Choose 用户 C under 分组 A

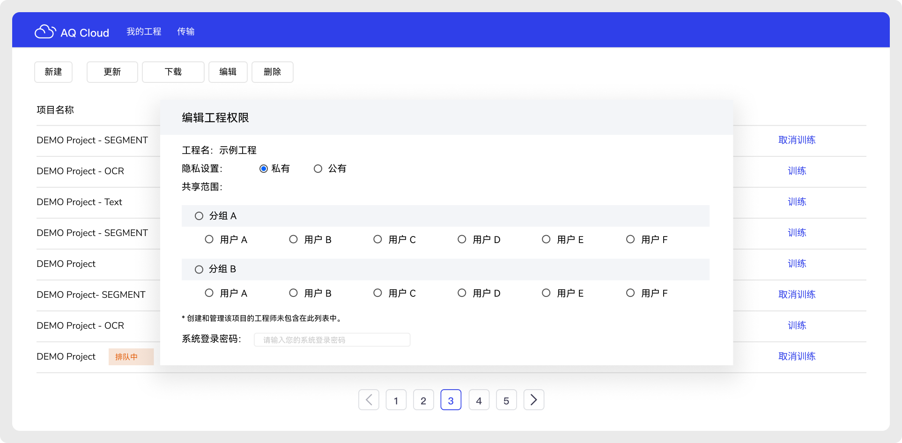pyautogui.click(x=377, y=239)
